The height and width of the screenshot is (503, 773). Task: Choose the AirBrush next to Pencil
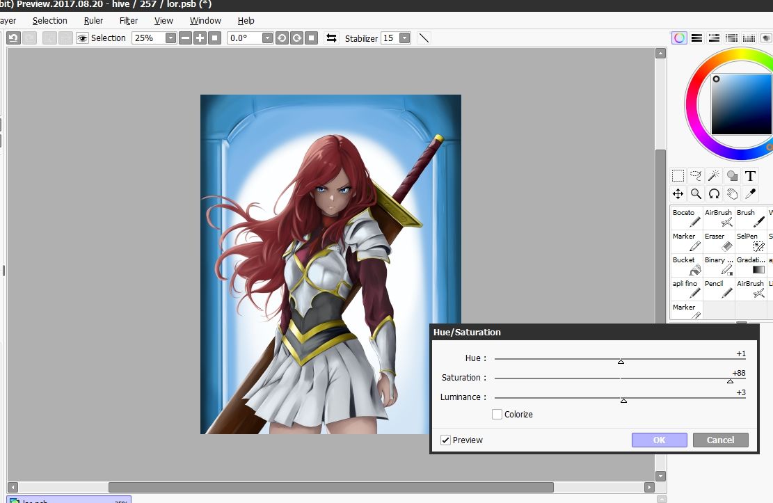(751, 289)
